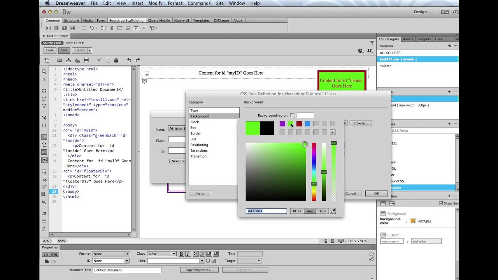Open the Design view options arrow
Image resolution: width=498 pixels, height=280 pixels.
click(x=90, y=50)
